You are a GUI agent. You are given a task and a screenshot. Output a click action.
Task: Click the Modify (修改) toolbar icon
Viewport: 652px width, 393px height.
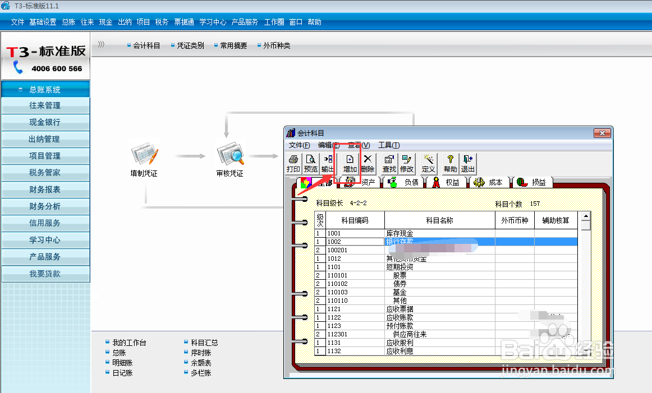click(407, 164)
